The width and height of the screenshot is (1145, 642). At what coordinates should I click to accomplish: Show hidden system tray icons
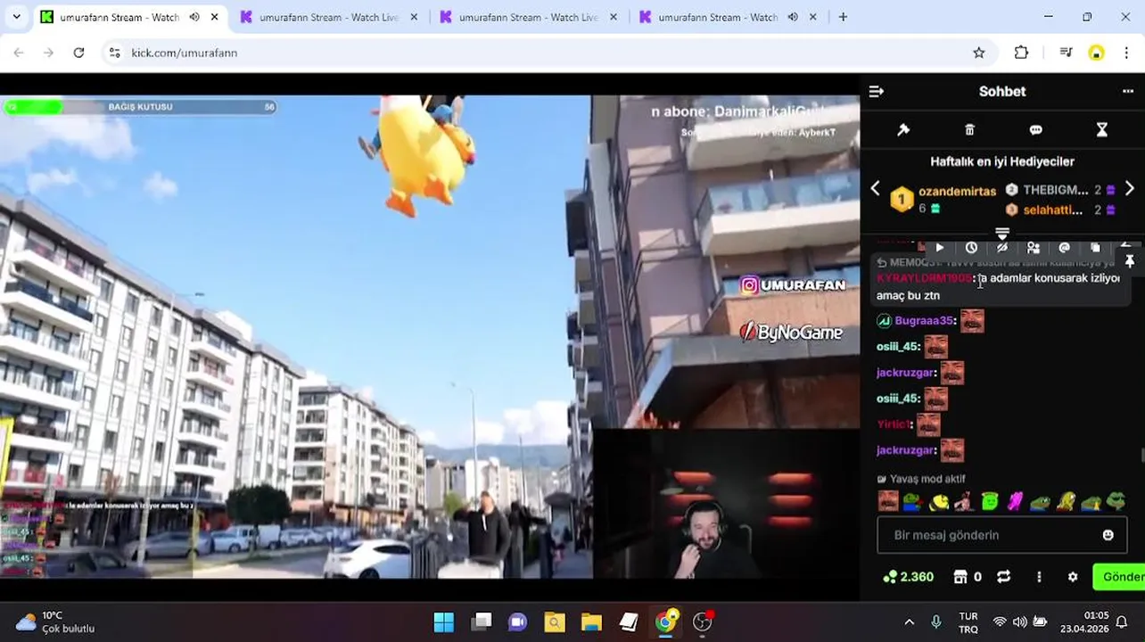tap(909, 621)
